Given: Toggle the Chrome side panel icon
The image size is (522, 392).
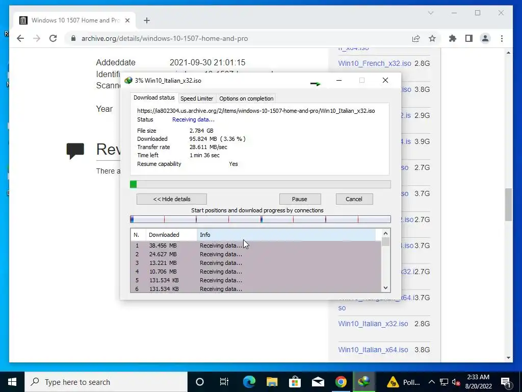Looking at the screenshot, I should pos(469,38).
